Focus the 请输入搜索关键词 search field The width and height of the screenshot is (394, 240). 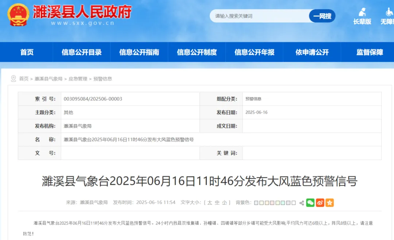259,16
